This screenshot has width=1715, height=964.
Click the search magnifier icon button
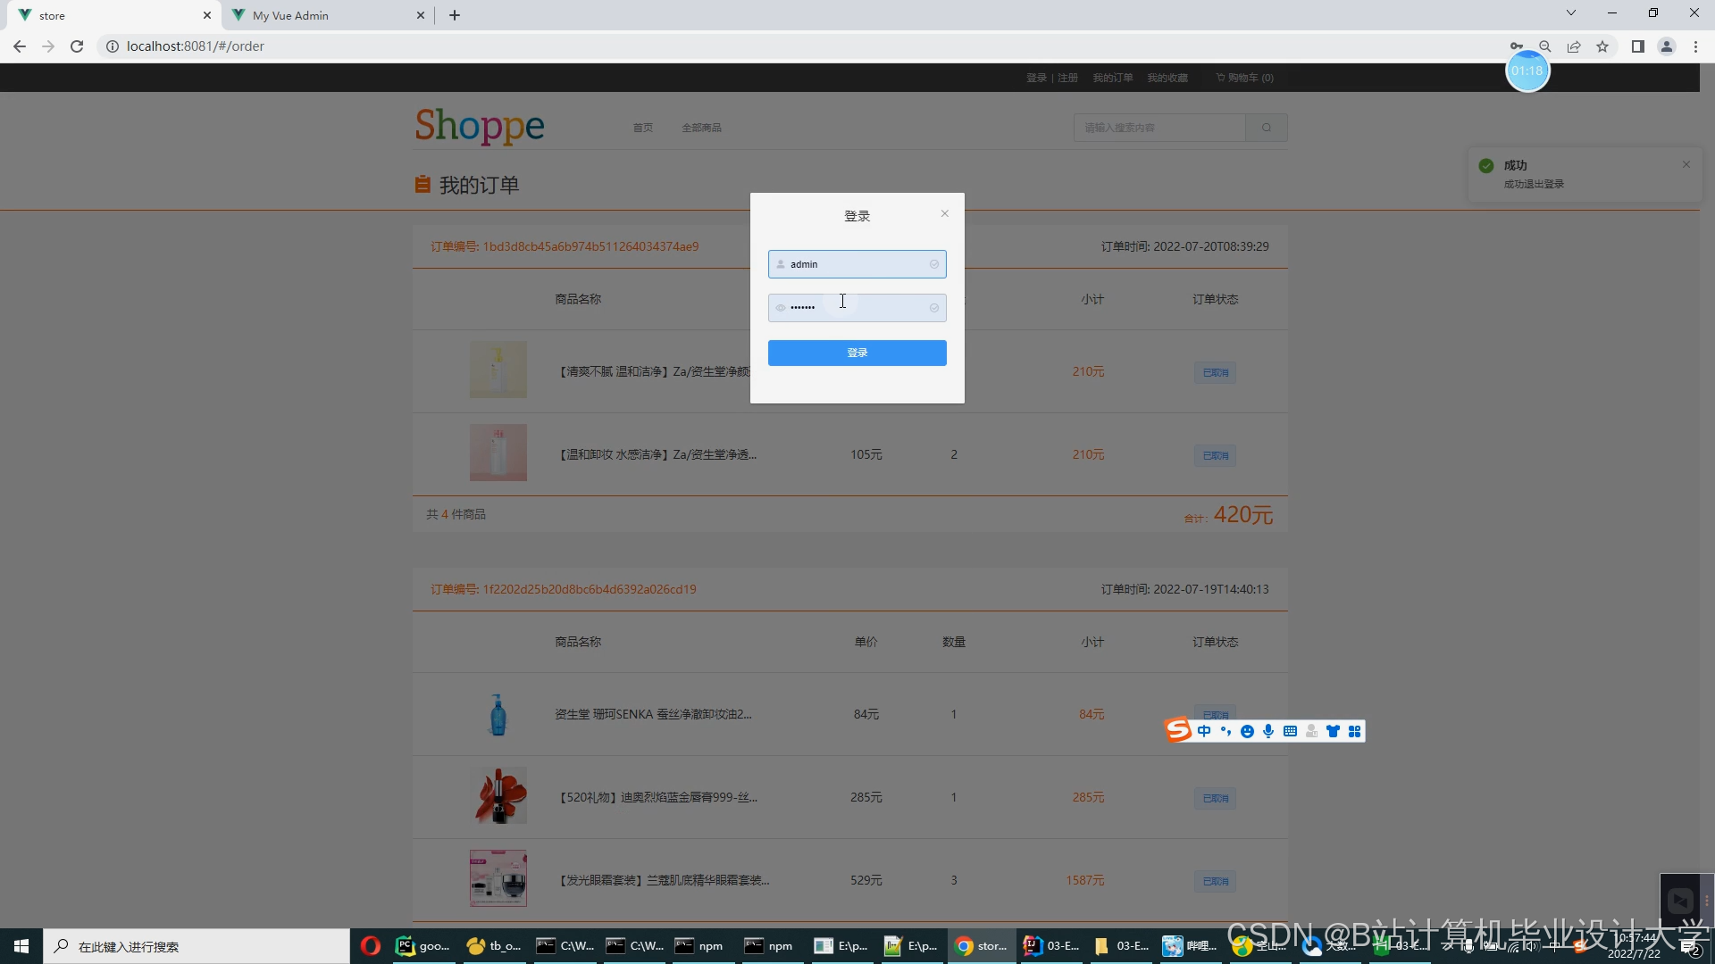point(1266,128)
